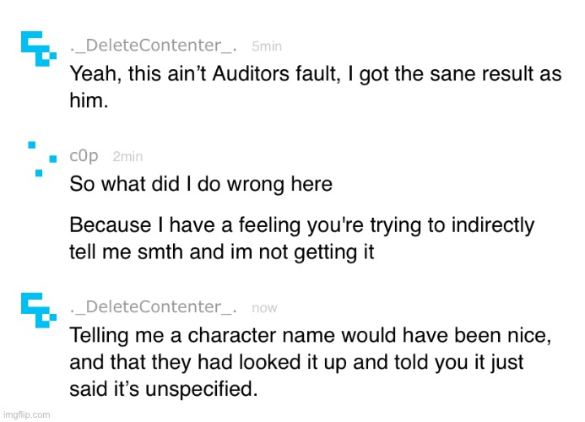Click the text 'tell me smth and im not getting it'
The image size is (585, 422).
click(x=222, y=252)
